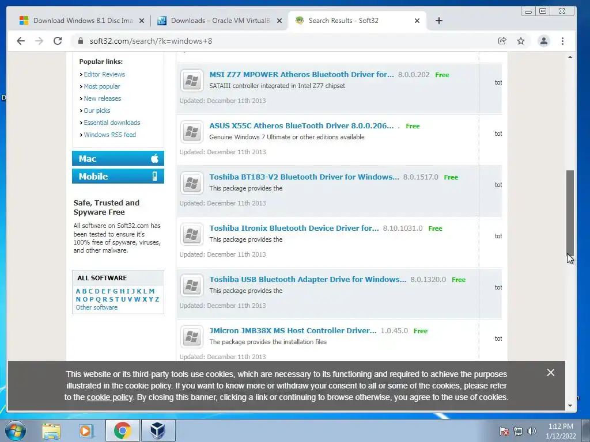The height and width of the screenshot is (442, 590).
Task: Open Windows Explorer from the taskbar
Action: pos(51,430)
